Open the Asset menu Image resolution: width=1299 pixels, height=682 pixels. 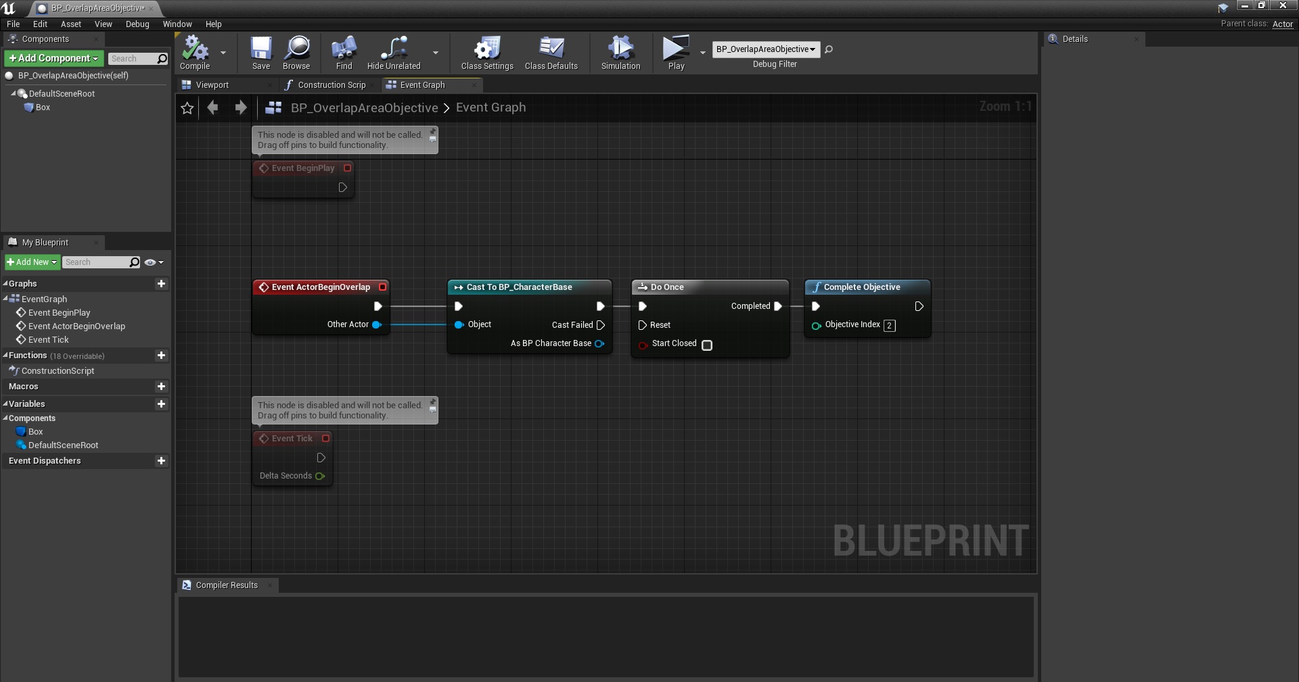70,24
